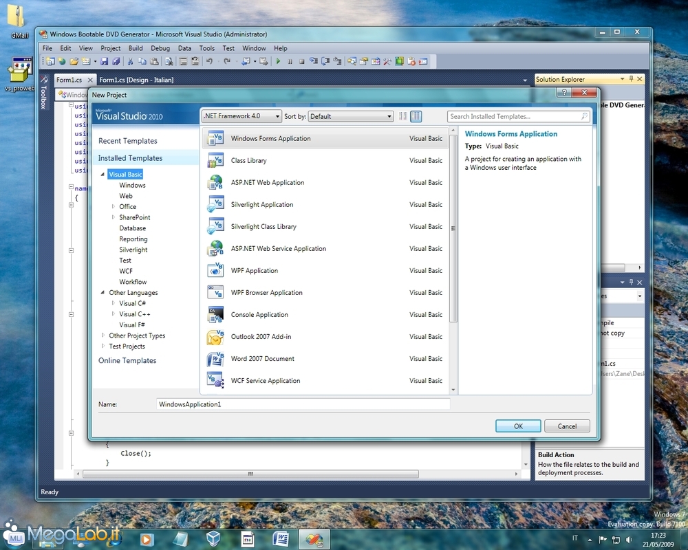Click the project Name input field
Viewport: 688px width, 550px height.
303,404
